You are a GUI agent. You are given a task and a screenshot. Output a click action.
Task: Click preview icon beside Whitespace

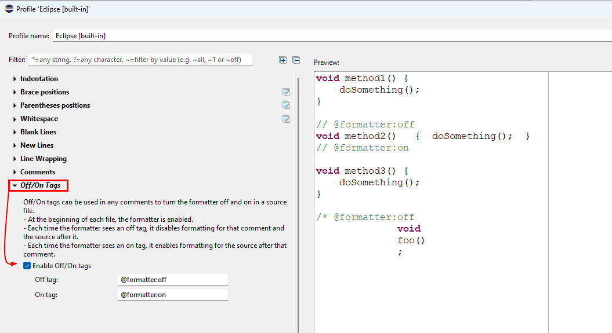pyautogui.click(x=286, y=119)
